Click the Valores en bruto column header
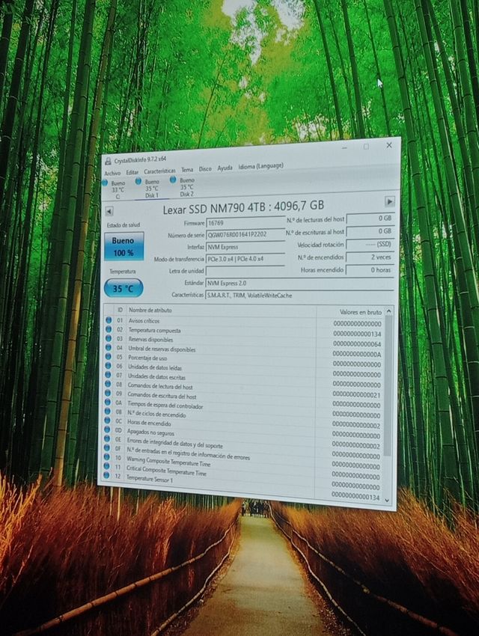The height and width of the screenshot is (636, 479). pyautogui.click(x=359, y=312)
